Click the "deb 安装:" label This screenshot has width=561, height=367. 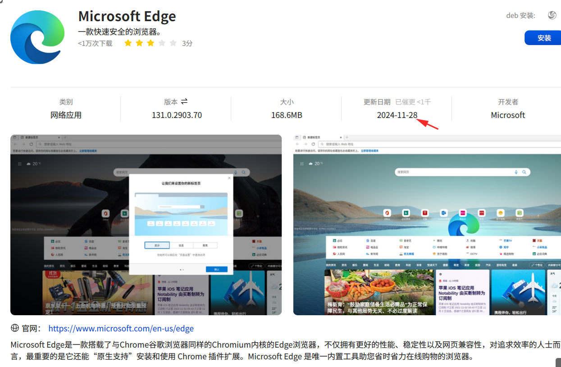coord(521,15)
